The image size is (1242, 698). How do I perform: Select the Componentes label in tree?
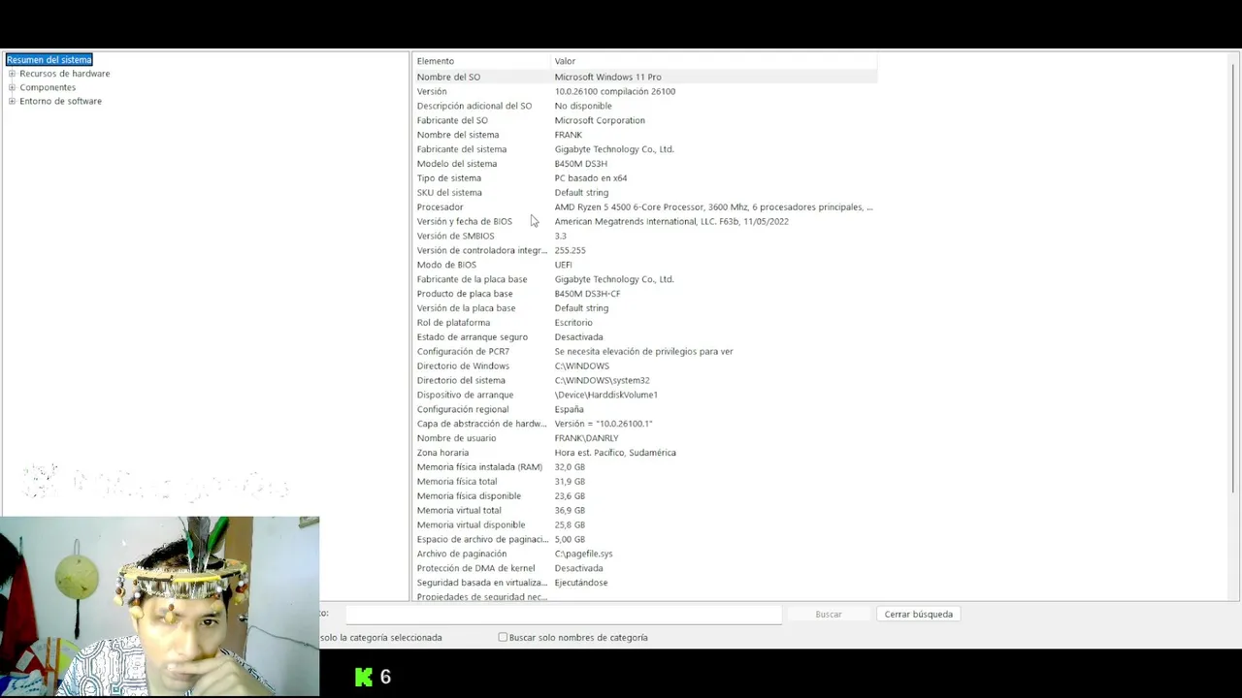pyautogui.click(x=48, y=87)
